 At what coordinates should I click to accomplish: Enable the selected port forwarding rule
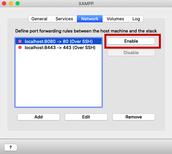(131, 41)
